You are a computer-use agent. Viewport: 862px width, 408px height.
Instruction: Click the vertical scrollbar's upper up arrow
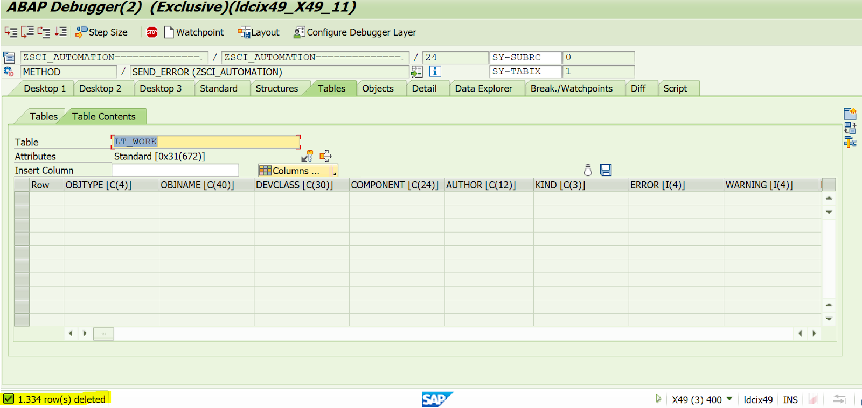tap(829, 198)
